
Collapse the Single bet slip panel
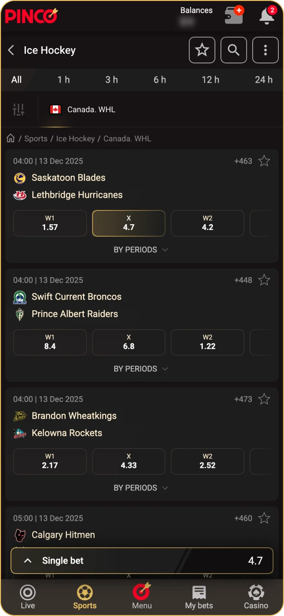coord(27,560)
